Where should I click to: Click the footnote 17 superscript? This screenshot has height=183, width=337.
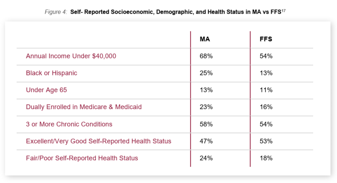point(283,11)
